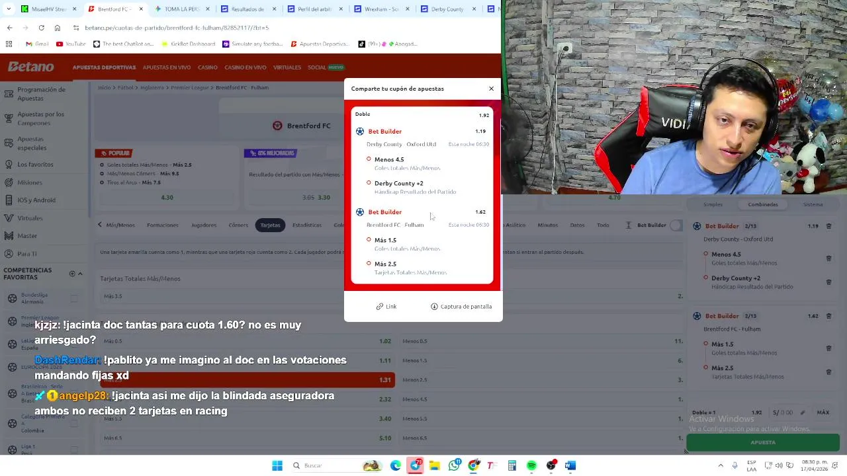Viewport: 847px width, 476px height.
Task: Click the Betano logo
Action: pos(31,67)
